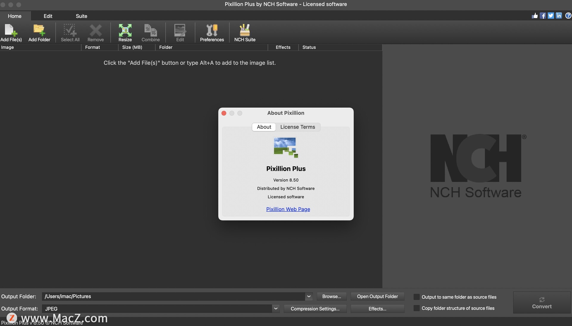This screenshot has width=572, height=326.
Task: Switch to the Edit tab
Action: 48,16
